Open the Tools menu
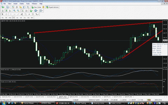The height and width of the screenshot is (105, 168). click(28, 4)
